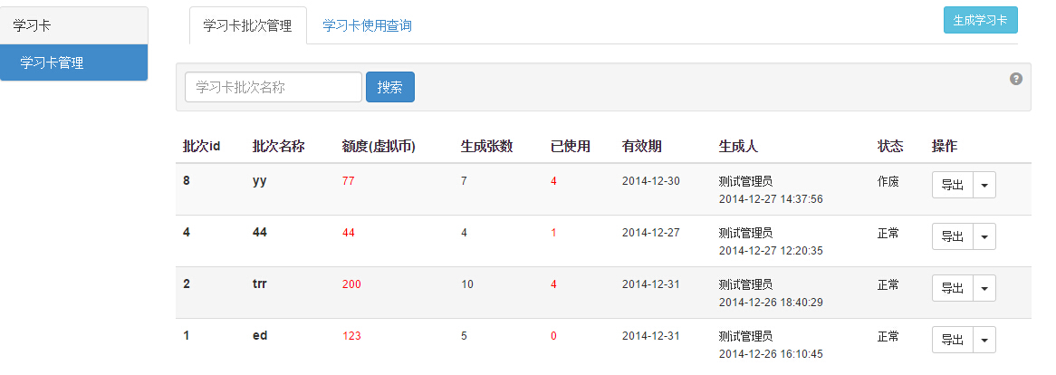
Task: Click expiry date 2014-12-27
Action: [x=650, y=233]
